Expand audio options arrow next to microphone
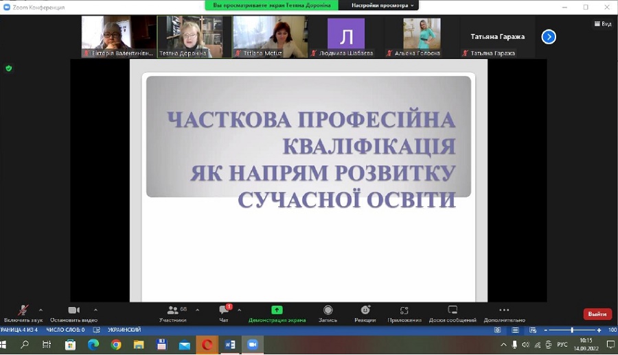Viewport: 618px width, 355px height. 41,310
